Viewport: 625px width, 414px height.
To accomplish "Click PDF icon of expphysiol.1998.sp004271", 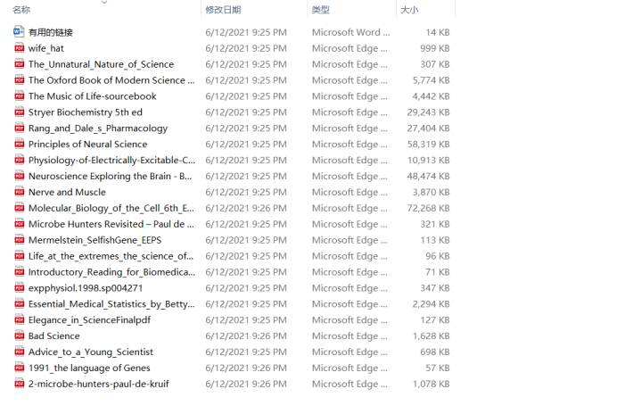I will 19,287.
